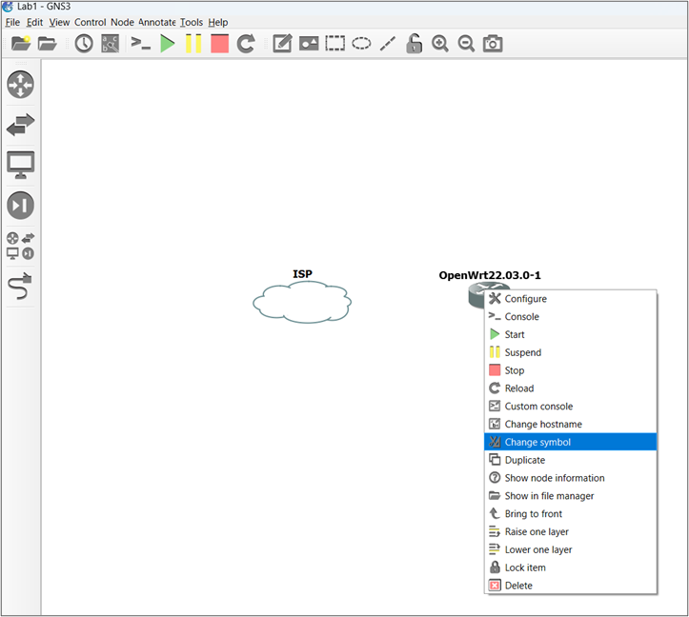The height and width of the screenshot is (617, 689).
Task: Click the Zoom out magnifier icon
Action: pyautogui.click(x=466, y=44)
